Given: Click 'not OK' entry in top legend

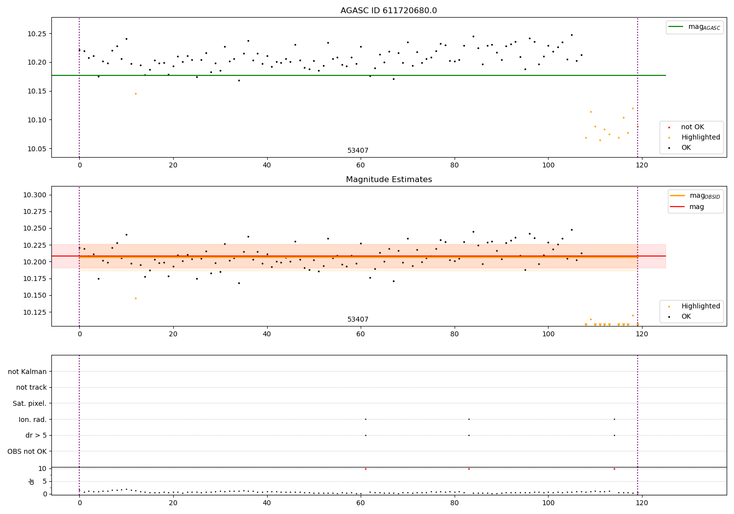Looking at the screenshot, I should pyautogui.click(x=692, y=127).
